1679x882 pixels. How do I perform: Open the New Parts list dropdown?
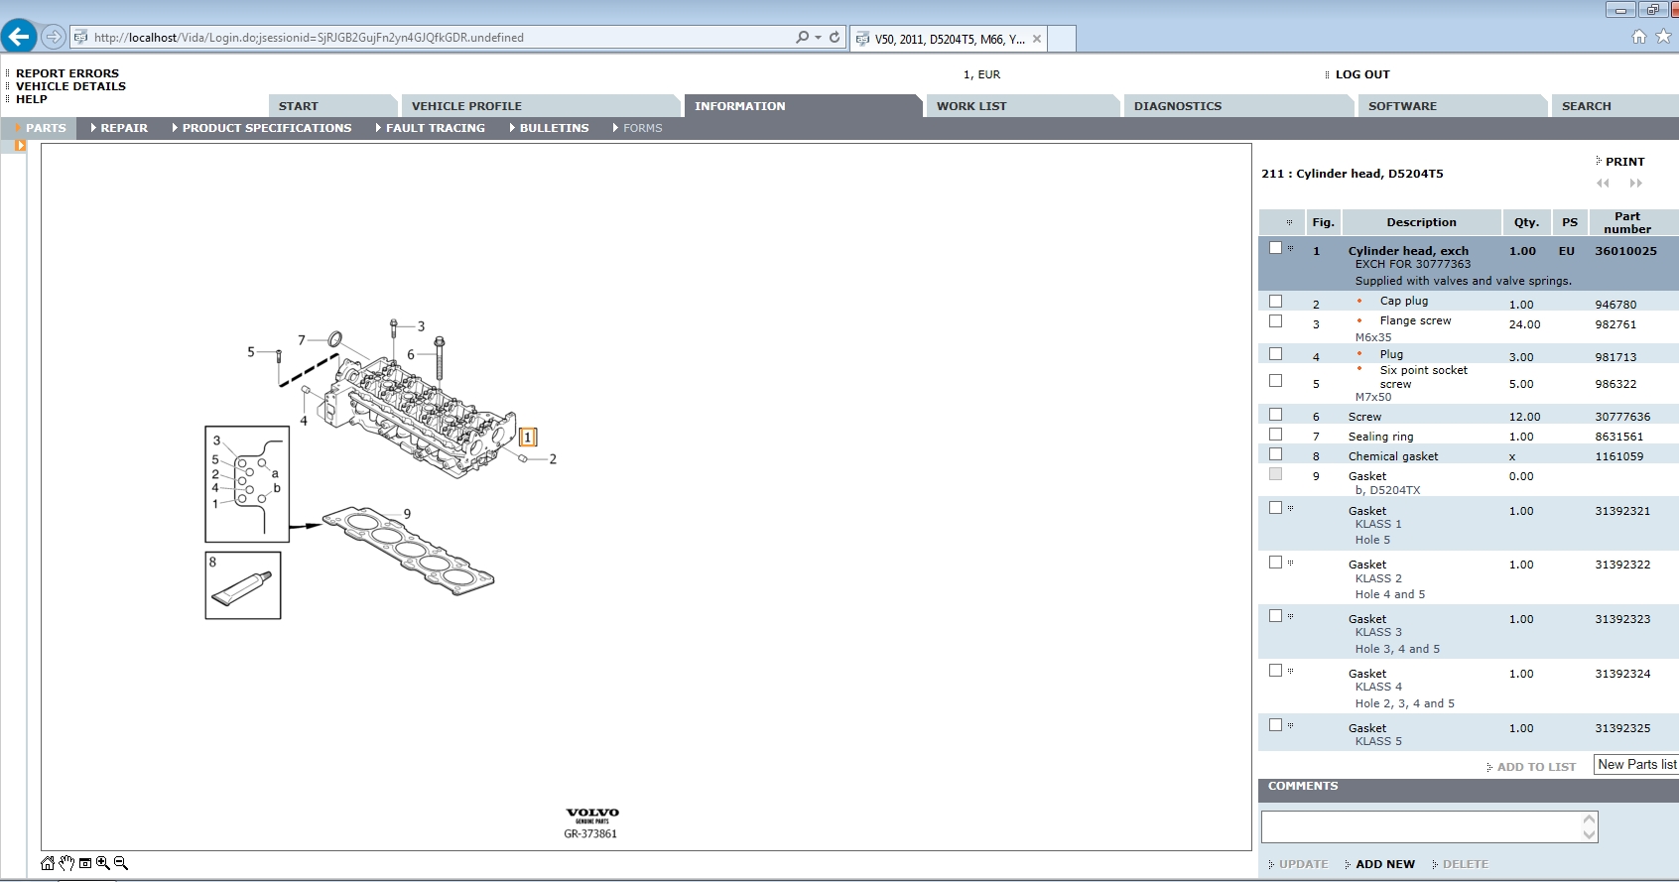coord(1636,764)
